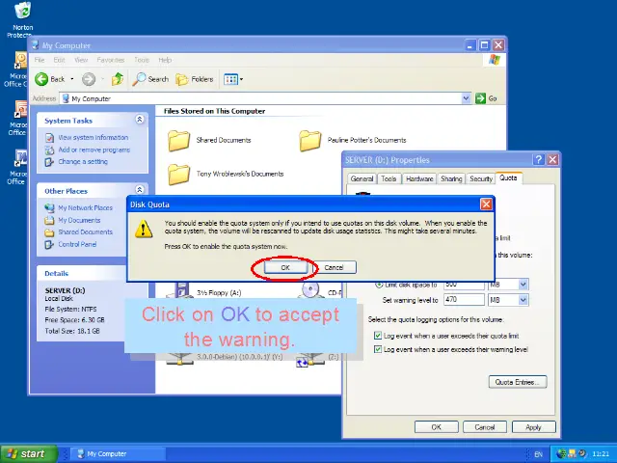The width and height of the screenshot is (617, 463).
Task: Open My Network Places in Other Places
Action: [85, 207]
